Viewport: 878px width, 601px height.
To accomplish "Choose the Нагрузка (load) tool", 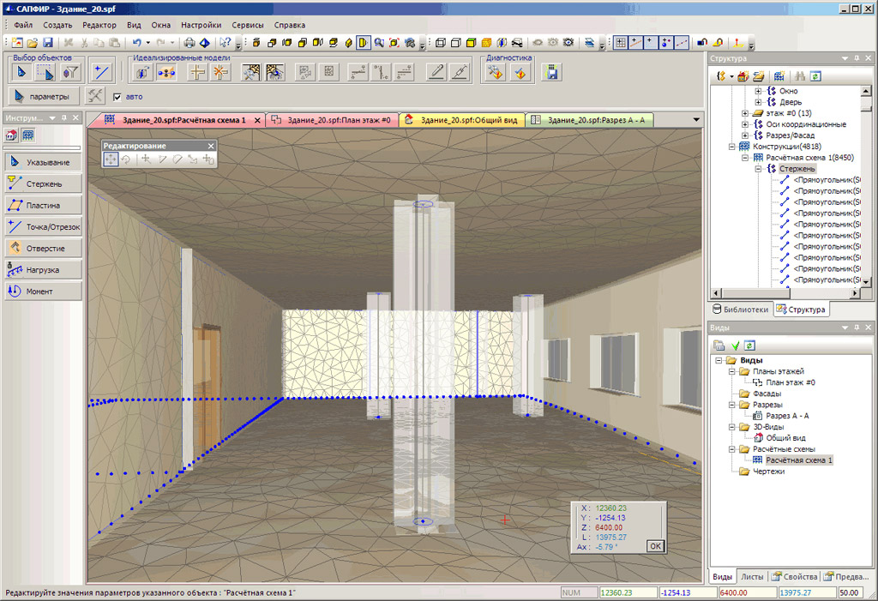I will 43,270.
